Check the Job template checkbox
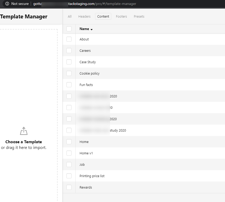 pyautogui.click(x=69, y=164)
